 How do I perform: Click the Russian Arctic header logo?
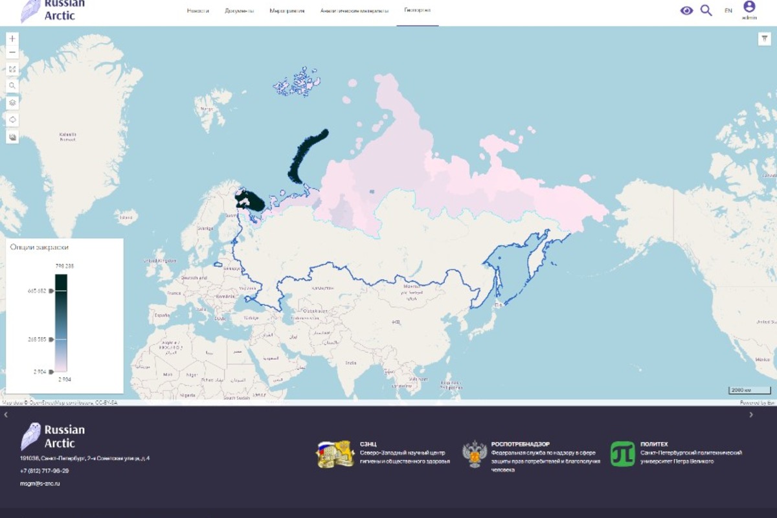click(53, 10)
